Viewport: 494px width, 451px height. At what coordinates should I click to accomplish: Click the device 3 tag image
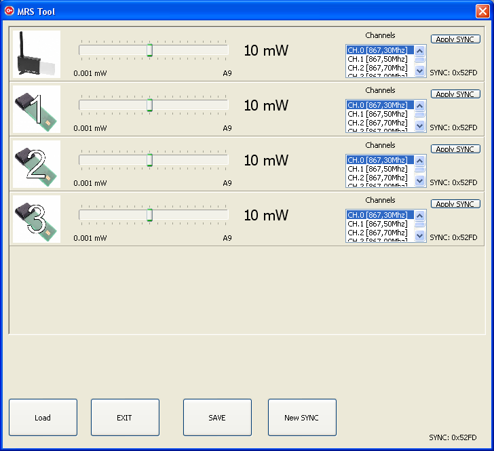tap(37, 219)
